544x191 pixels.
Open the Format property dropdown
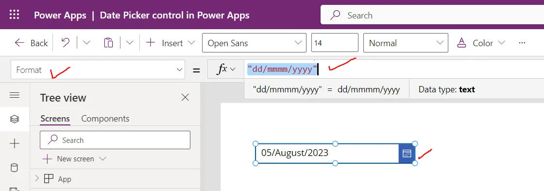point(98,69)
